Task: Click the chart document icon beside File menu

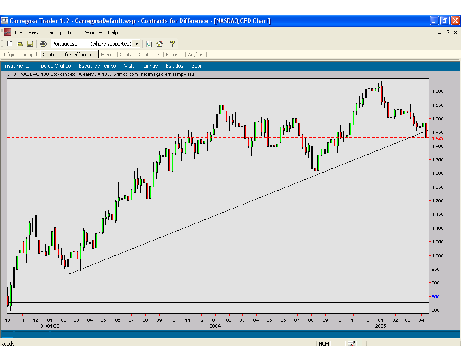Action: tap(8, 32)
